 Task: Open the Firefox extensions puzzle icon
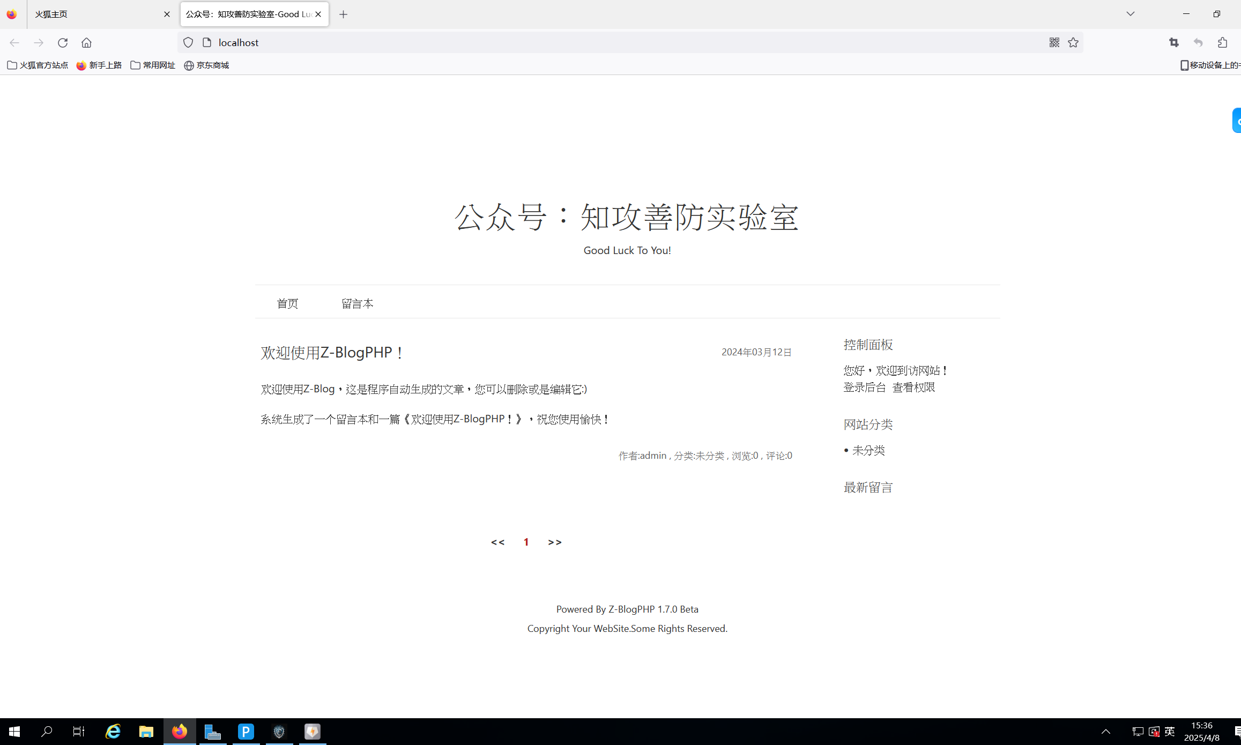1223,42
